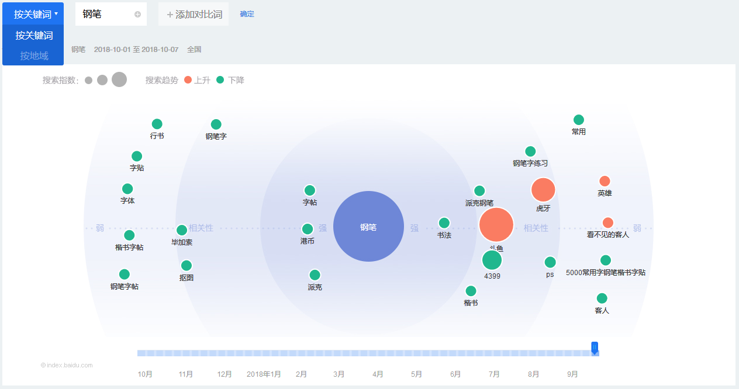The image size is (739, 389).
Task: Select the large orange 斗鱼 bubble
Action: coord(496,225)
